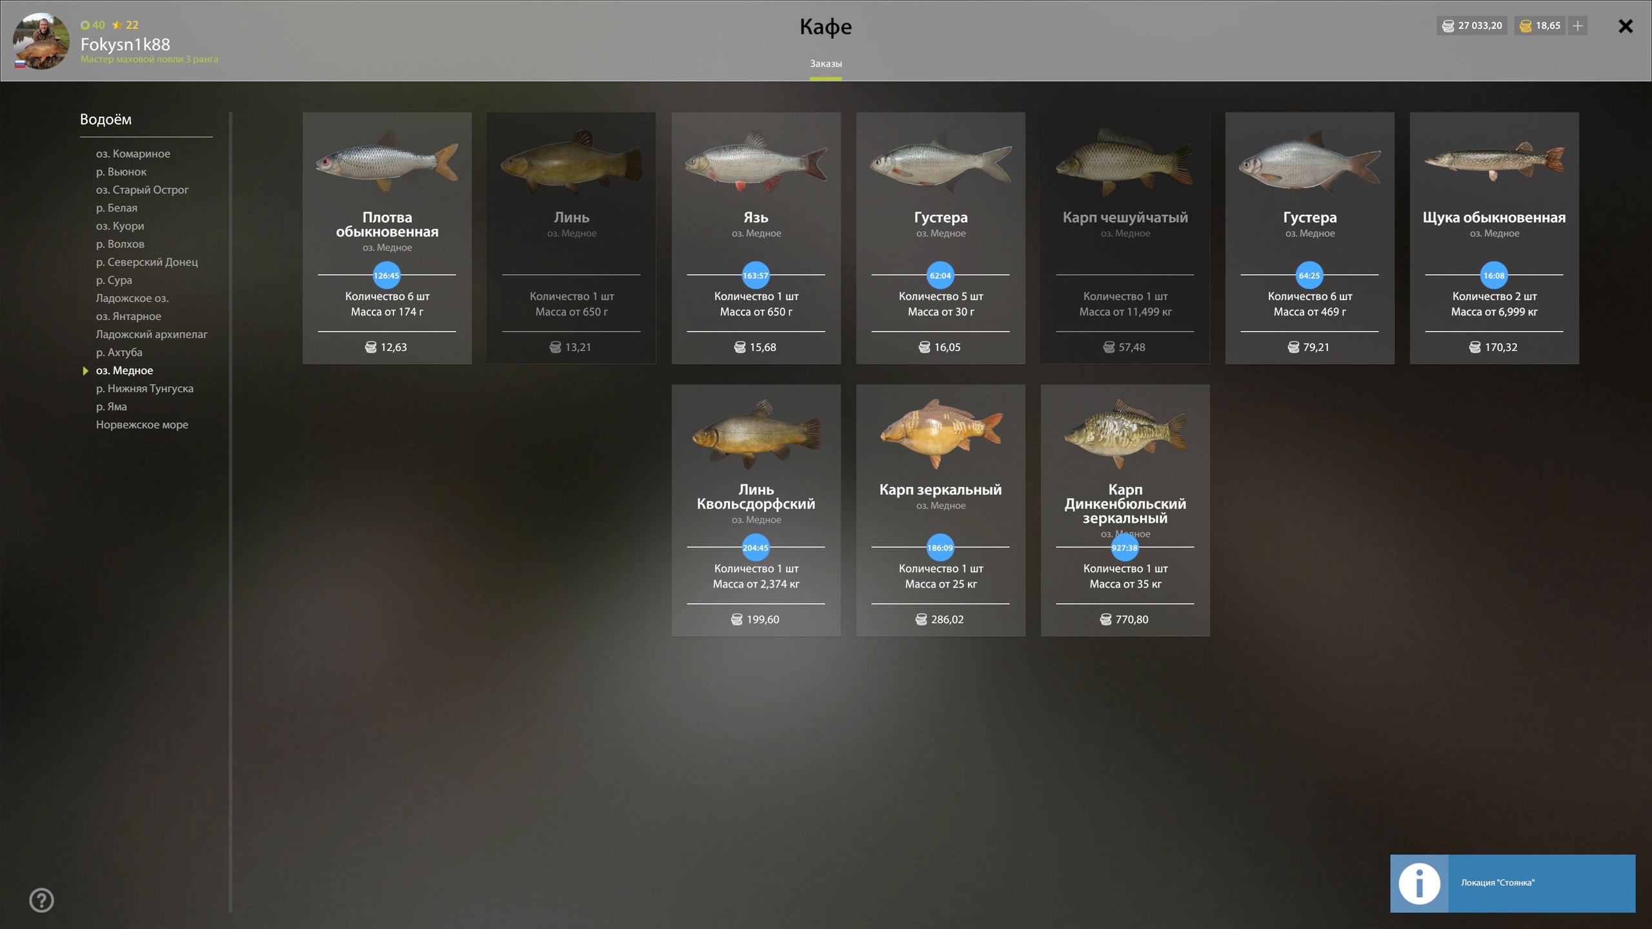Screen dimensions: 1652x929
Task: Click the help question mark icon
Action: (x=41, y=900)
